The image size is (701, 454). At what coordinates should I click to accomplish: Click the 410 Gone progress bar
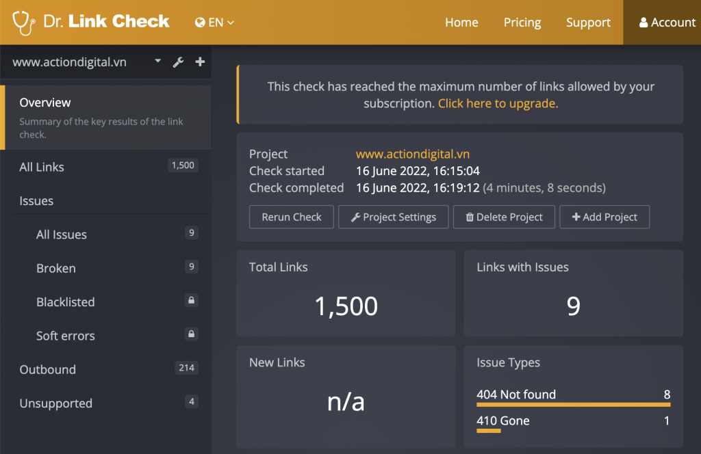click(x=489, y=431)
